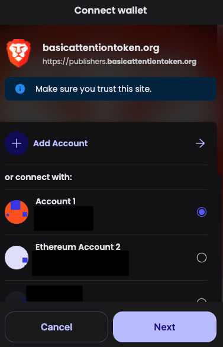Select the third account's radio button
The height and width of the screenshot is (347, 223).
(x=202, y=300)
